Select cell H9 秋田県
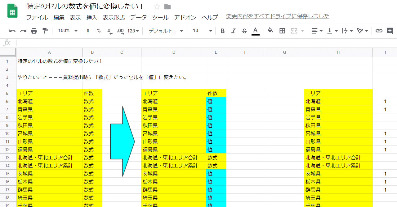 pos(338,125)
